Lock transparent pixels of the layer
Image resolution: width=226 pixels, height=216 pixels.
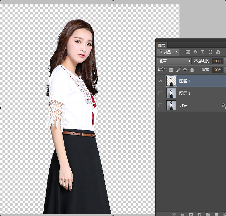pyautogui.click(x=171, y=70)
